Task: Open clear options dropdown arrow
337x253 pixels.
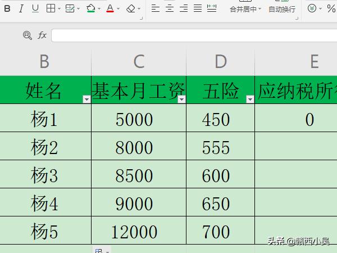Action: click(x=139, y=9)
